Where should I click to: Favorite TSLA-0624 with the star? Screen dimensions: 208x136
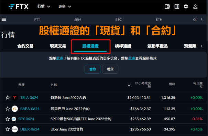8,98
